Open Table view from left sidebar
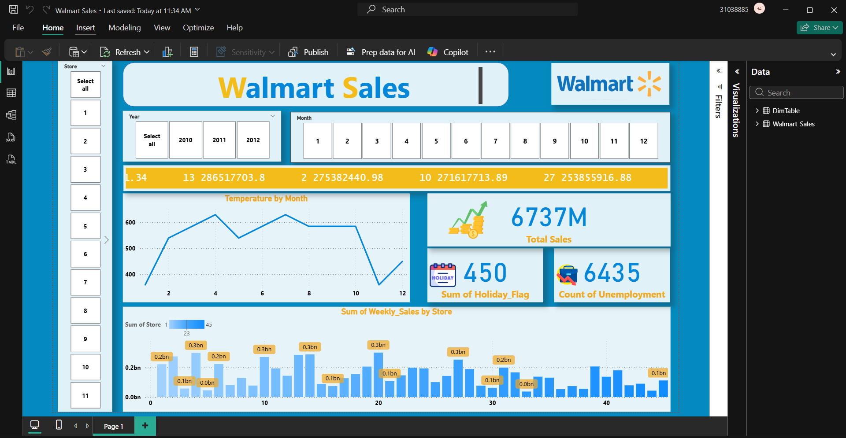The height and width of the screenshot is (438, 846). [11, 93]
